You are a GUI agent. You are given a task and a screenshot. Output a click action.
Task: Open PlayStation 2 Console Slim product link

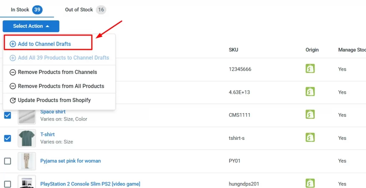(90, 184)
